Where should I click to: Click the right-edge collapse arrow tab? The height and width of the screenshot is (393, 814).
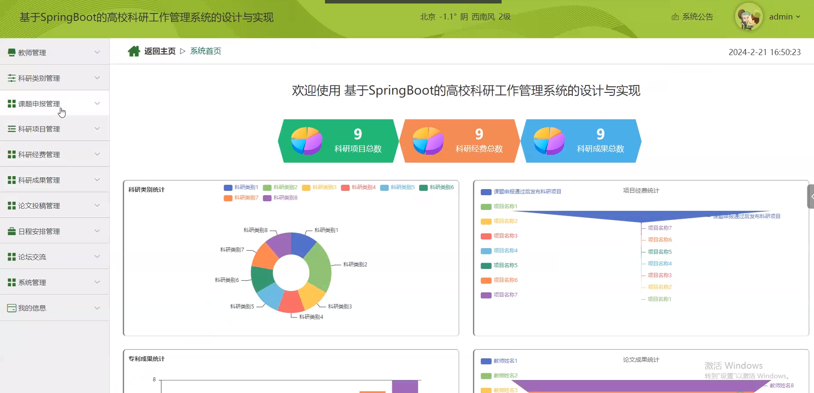(x=811, y=196)
